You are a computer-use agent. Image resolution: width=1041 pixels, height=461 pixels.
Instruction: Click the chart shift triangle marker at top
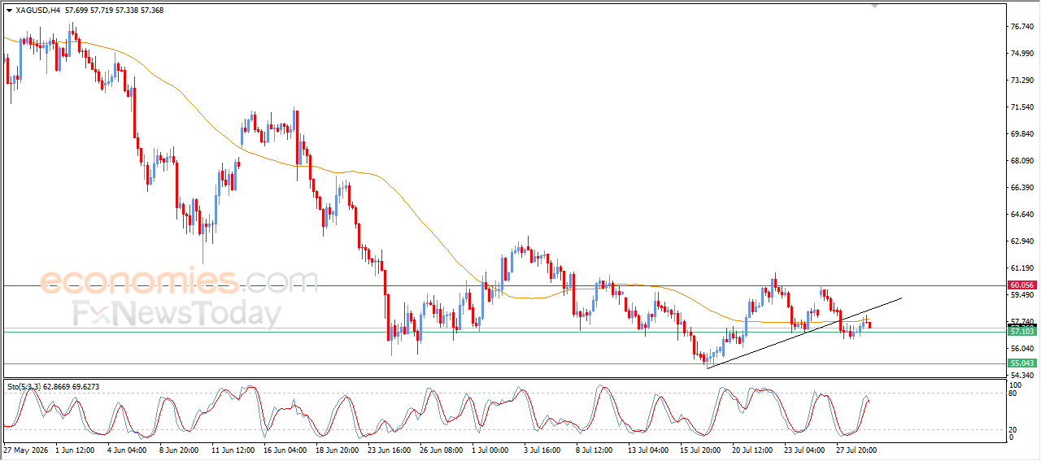click(875, 6)
